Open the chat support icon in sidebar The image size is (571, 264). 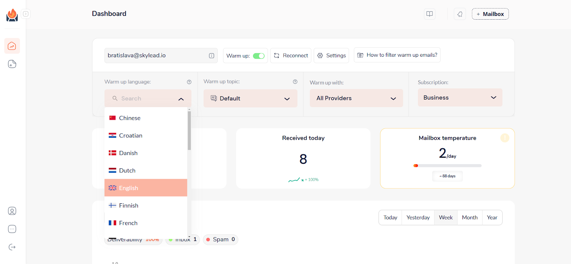tap(12, 229)
